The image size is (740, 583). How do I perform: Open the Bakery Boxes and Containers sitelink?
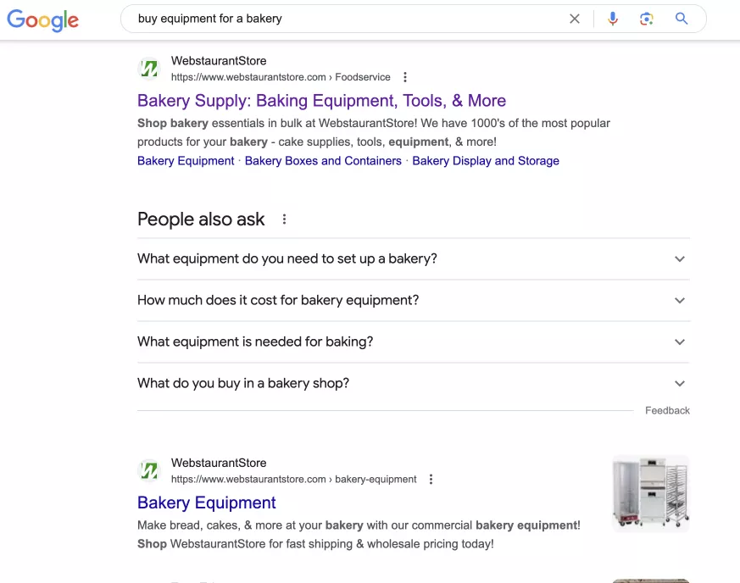pyautogui.click(x=323, y=161)
